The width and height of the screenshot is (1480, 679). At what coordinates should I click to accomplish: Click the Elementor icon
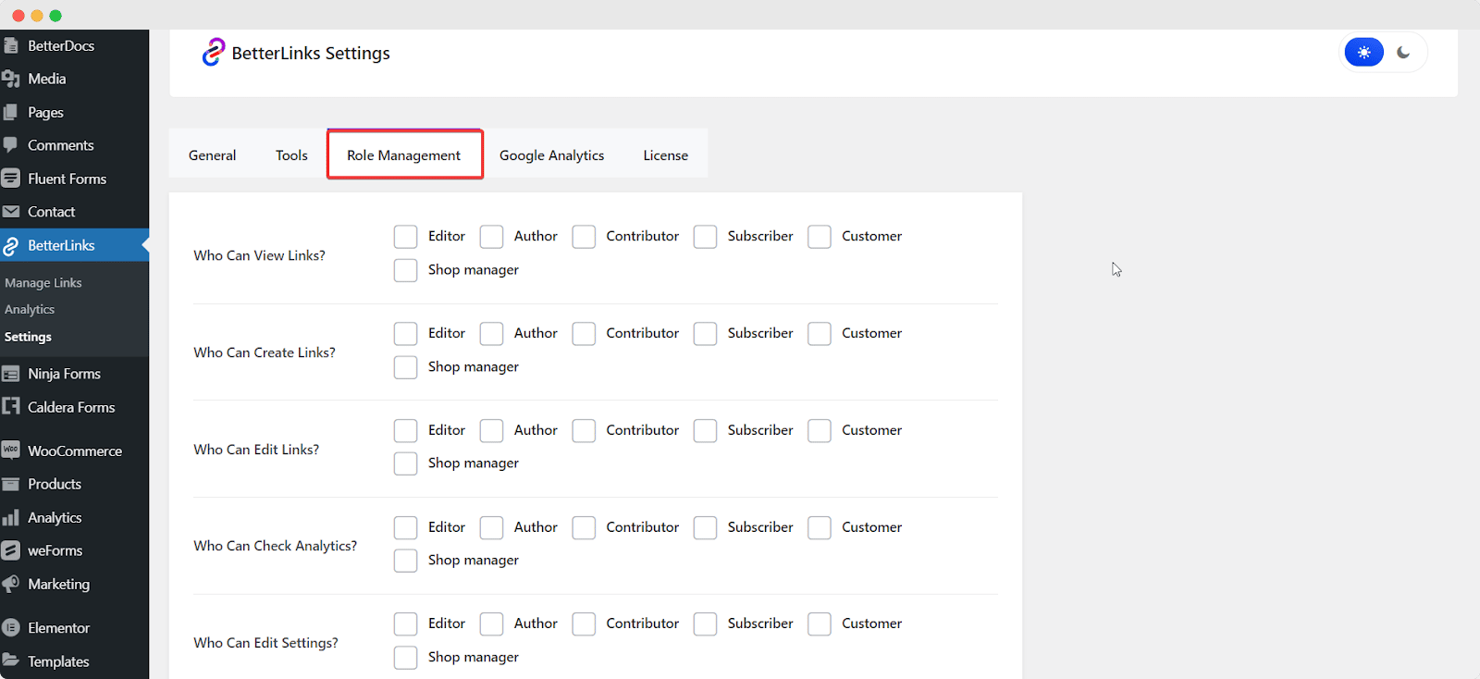point(11,628)
